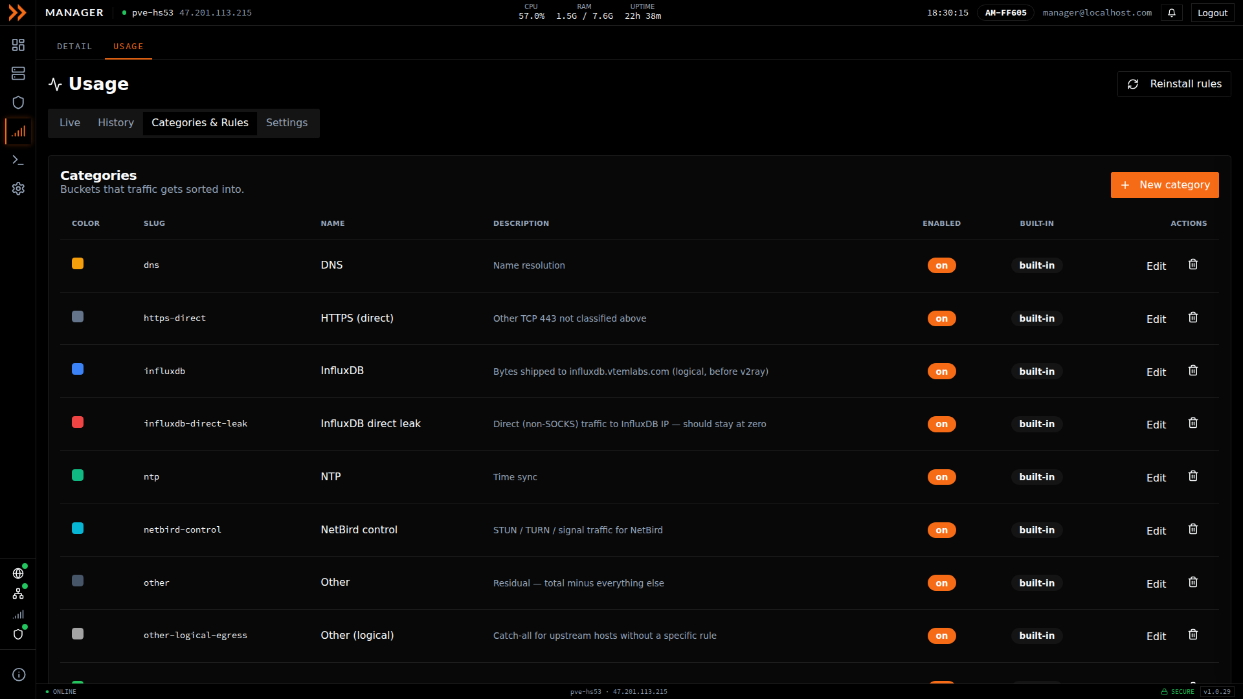Click the cyan netbird-control color swatch
1243x699 pixels.
[78, 528]
